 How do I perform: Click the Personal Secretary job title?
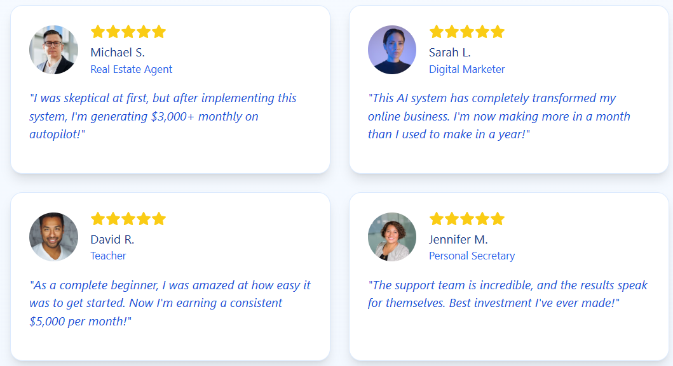[472, 256]
